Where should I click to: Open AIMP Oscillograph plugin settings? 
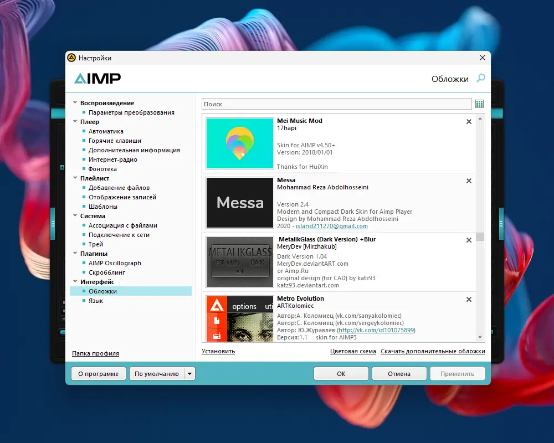click(115, 263)
